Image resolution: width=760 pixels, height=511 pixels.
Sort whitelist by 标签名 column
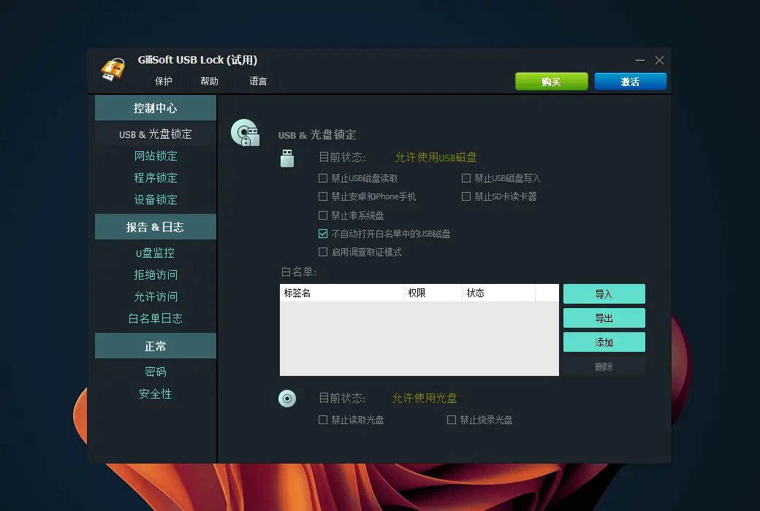[342, 293]
